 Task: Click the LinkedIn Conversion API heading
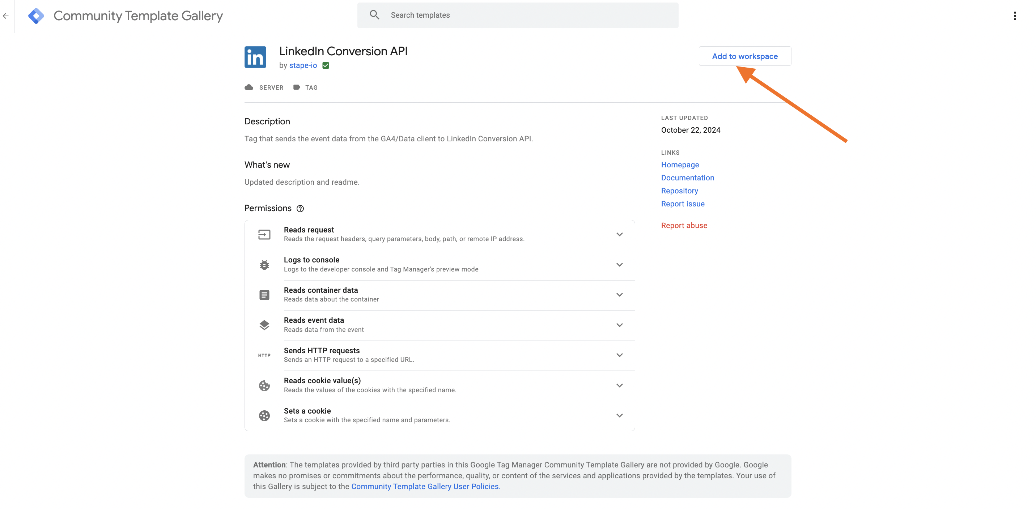[343, 51]
